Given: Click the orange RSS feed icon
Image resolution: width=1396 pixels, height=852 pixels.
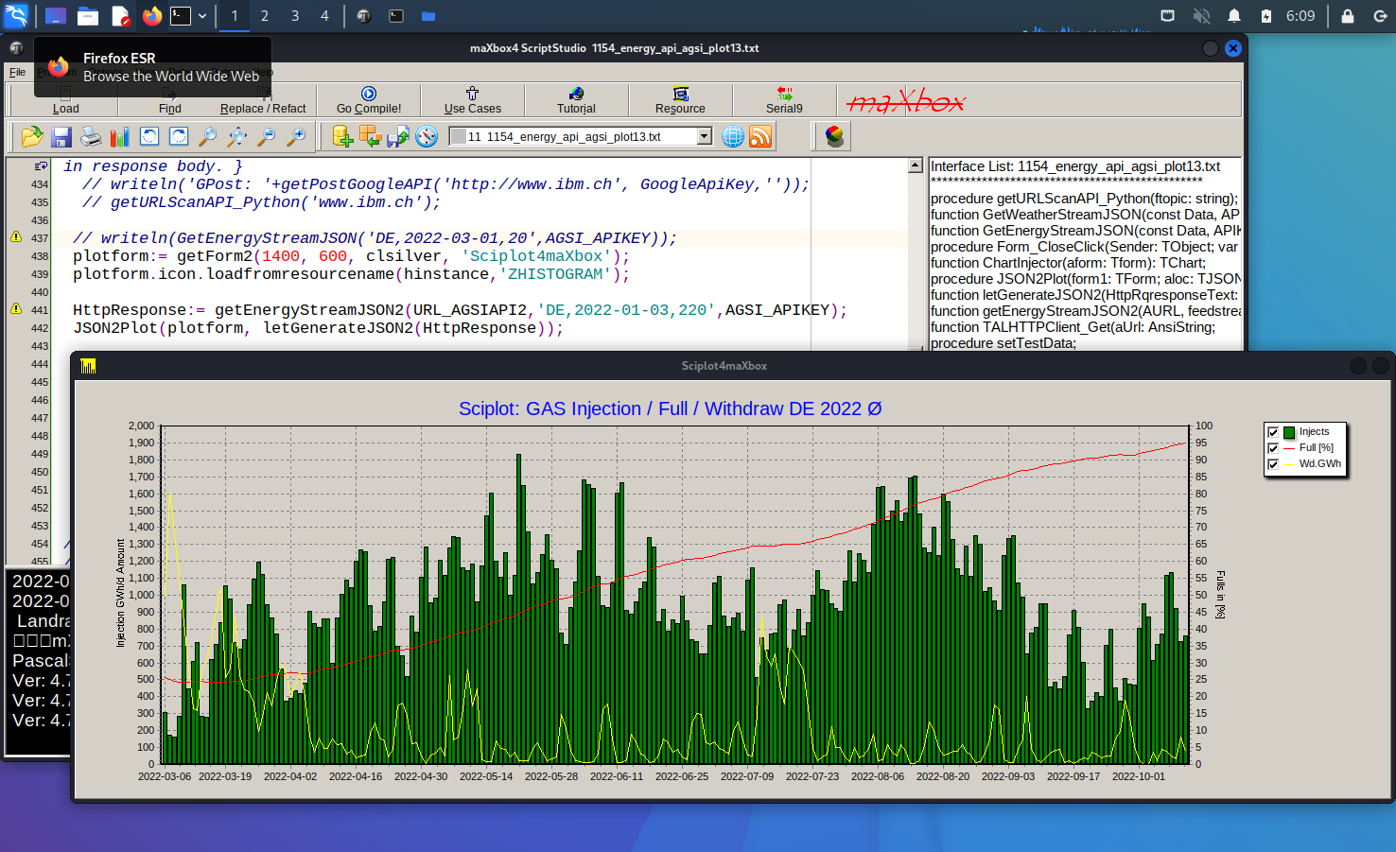Looking at the screenshot, I should (x=760, y=137).
